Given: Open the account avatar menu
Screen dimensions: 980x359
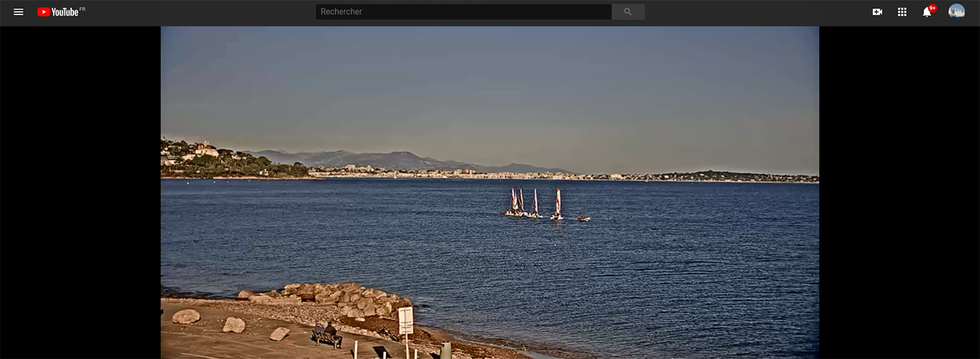Looking at the screenshot, I should click(x=956, y=12).
